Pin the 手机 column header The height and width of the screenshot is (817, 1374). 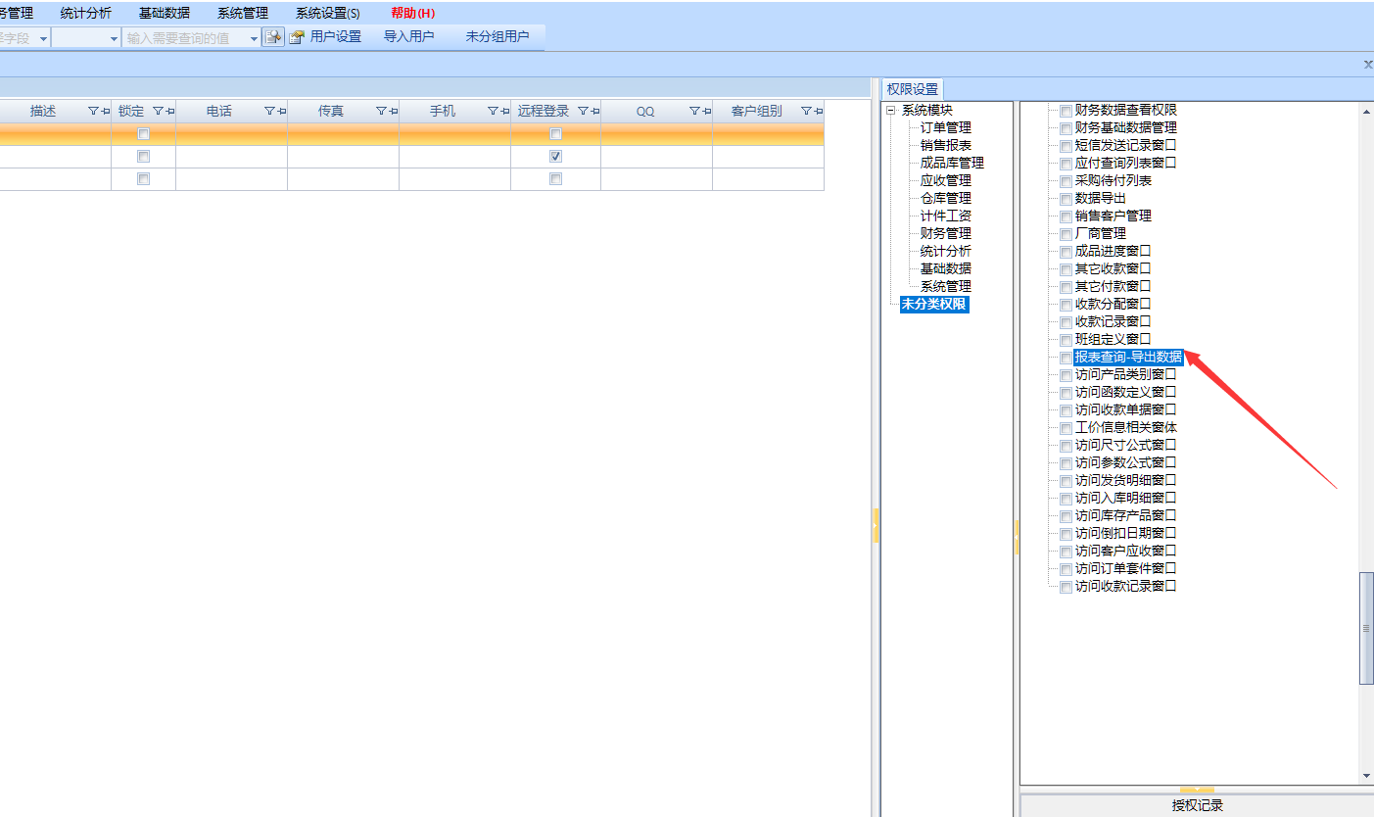coord(505,112)
